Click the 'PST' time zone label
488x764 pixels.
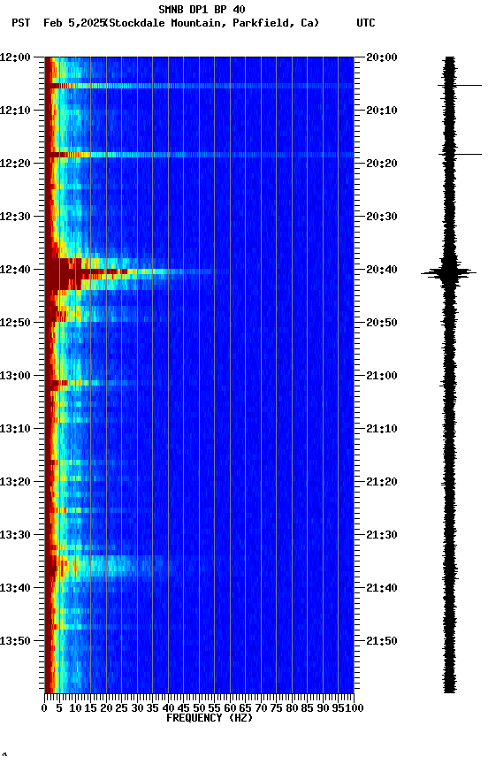21,23
